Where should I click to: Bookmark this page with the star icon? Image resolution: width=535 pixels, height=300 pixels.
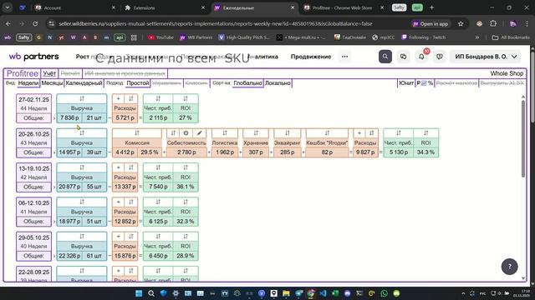click(461, 24)
